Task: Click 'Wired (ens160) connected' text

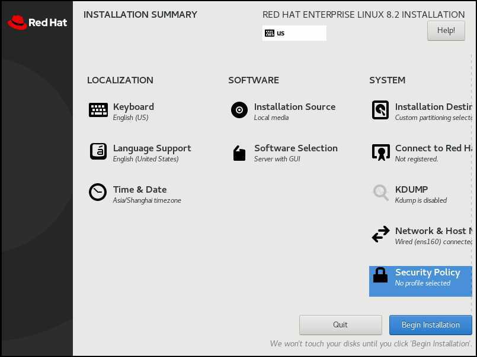Action: click(434, 242)
